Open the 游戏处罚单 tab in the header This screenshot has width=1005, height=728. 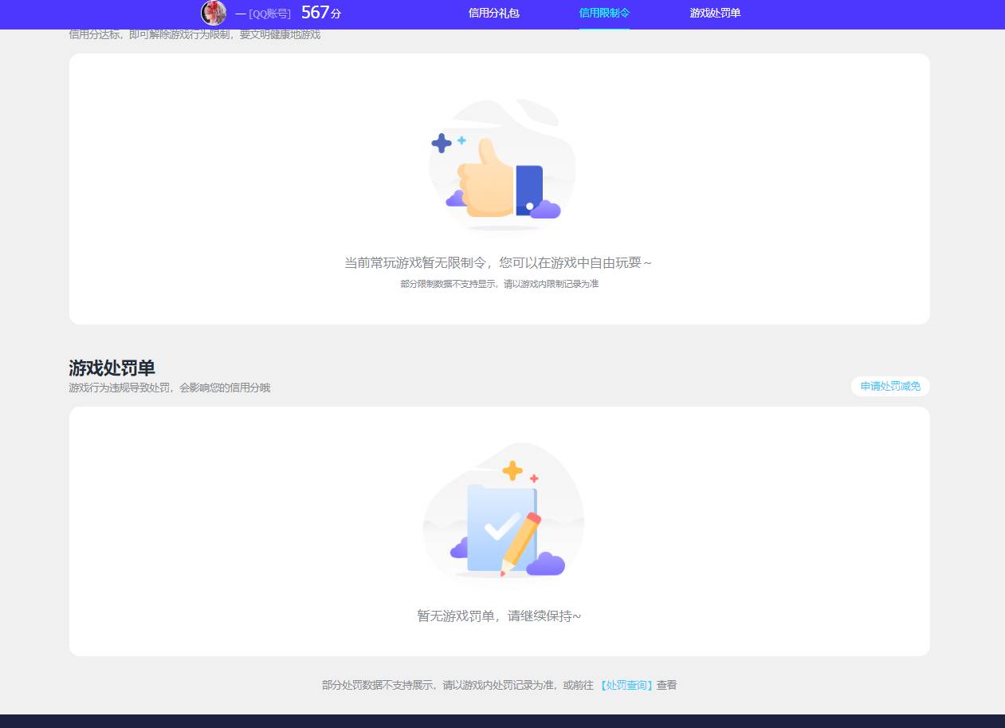[x=715, y=14]
